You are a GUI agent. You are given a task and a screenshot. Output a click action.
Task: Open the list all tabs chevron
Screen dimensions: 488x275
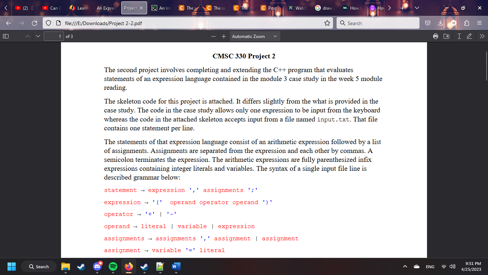coord(416,7)
